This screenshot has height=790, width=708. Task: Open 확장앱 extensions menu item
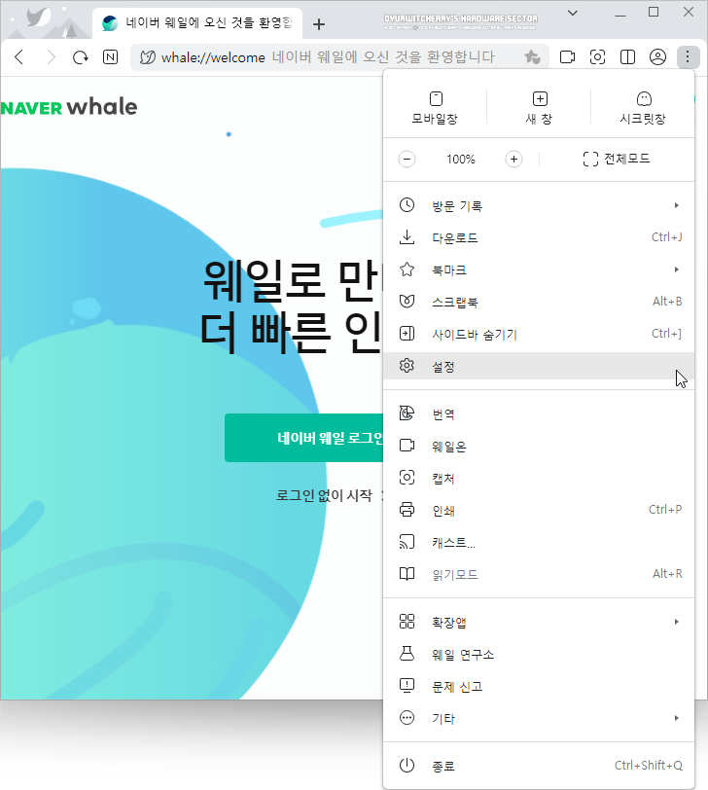point(539,623)
